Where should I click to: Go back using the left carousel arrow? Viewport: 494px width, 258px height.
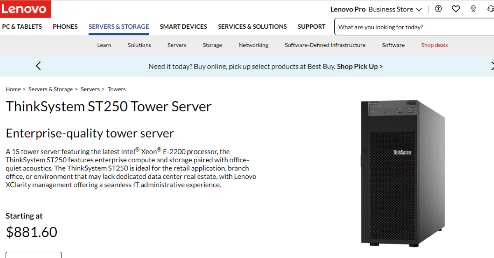(x=38, y=66)
